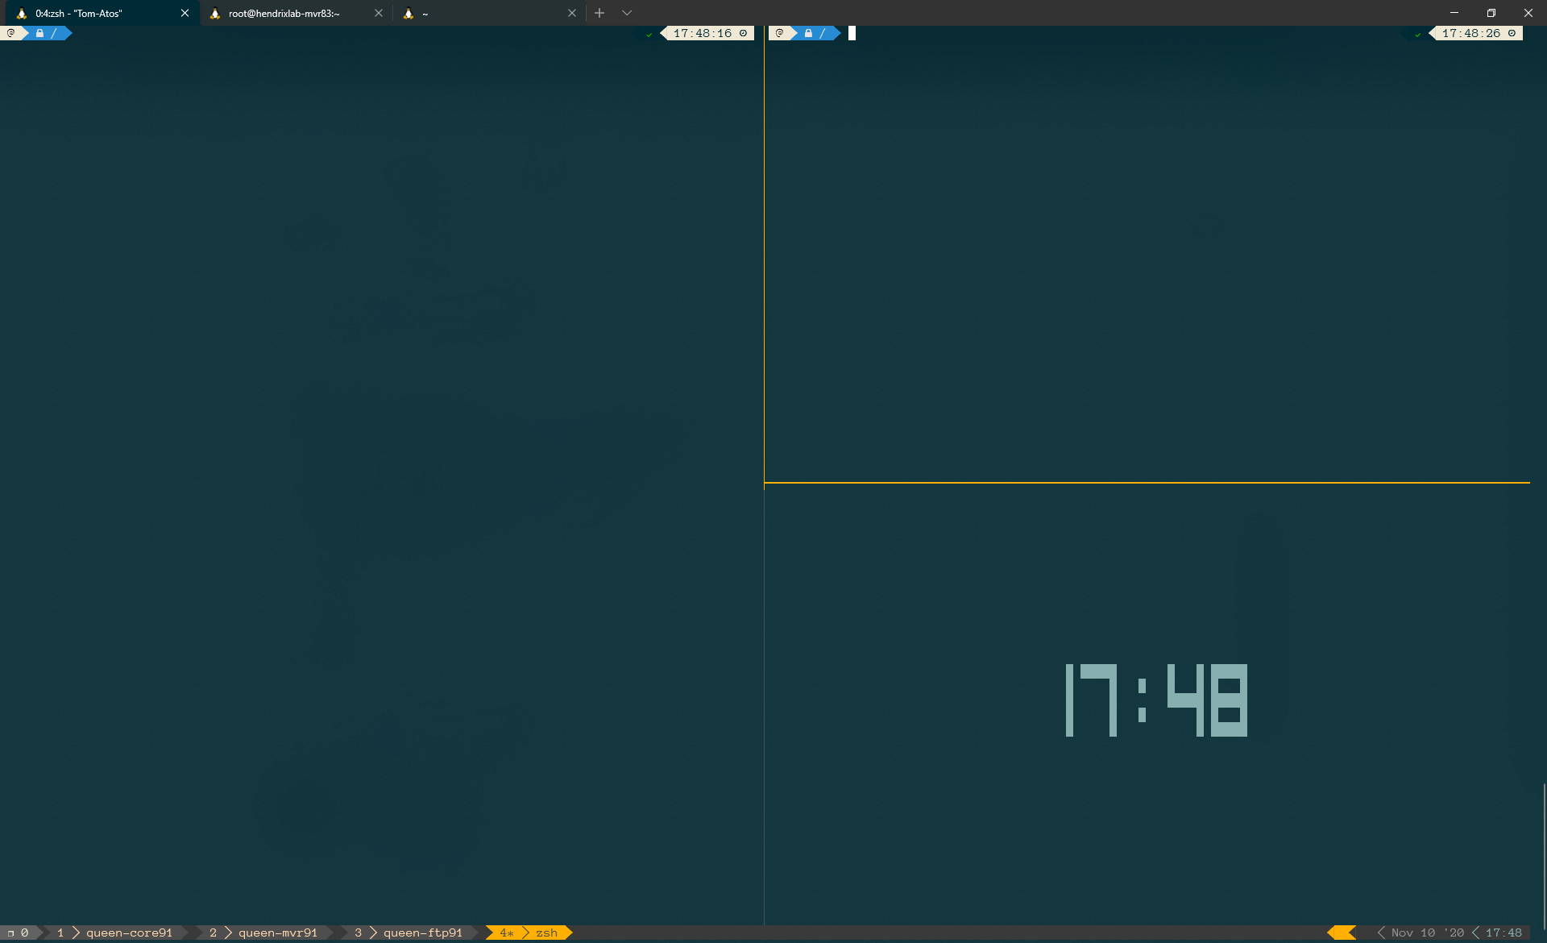Click the Nov 10 '20 date in status bar

tap(1427, 933)
